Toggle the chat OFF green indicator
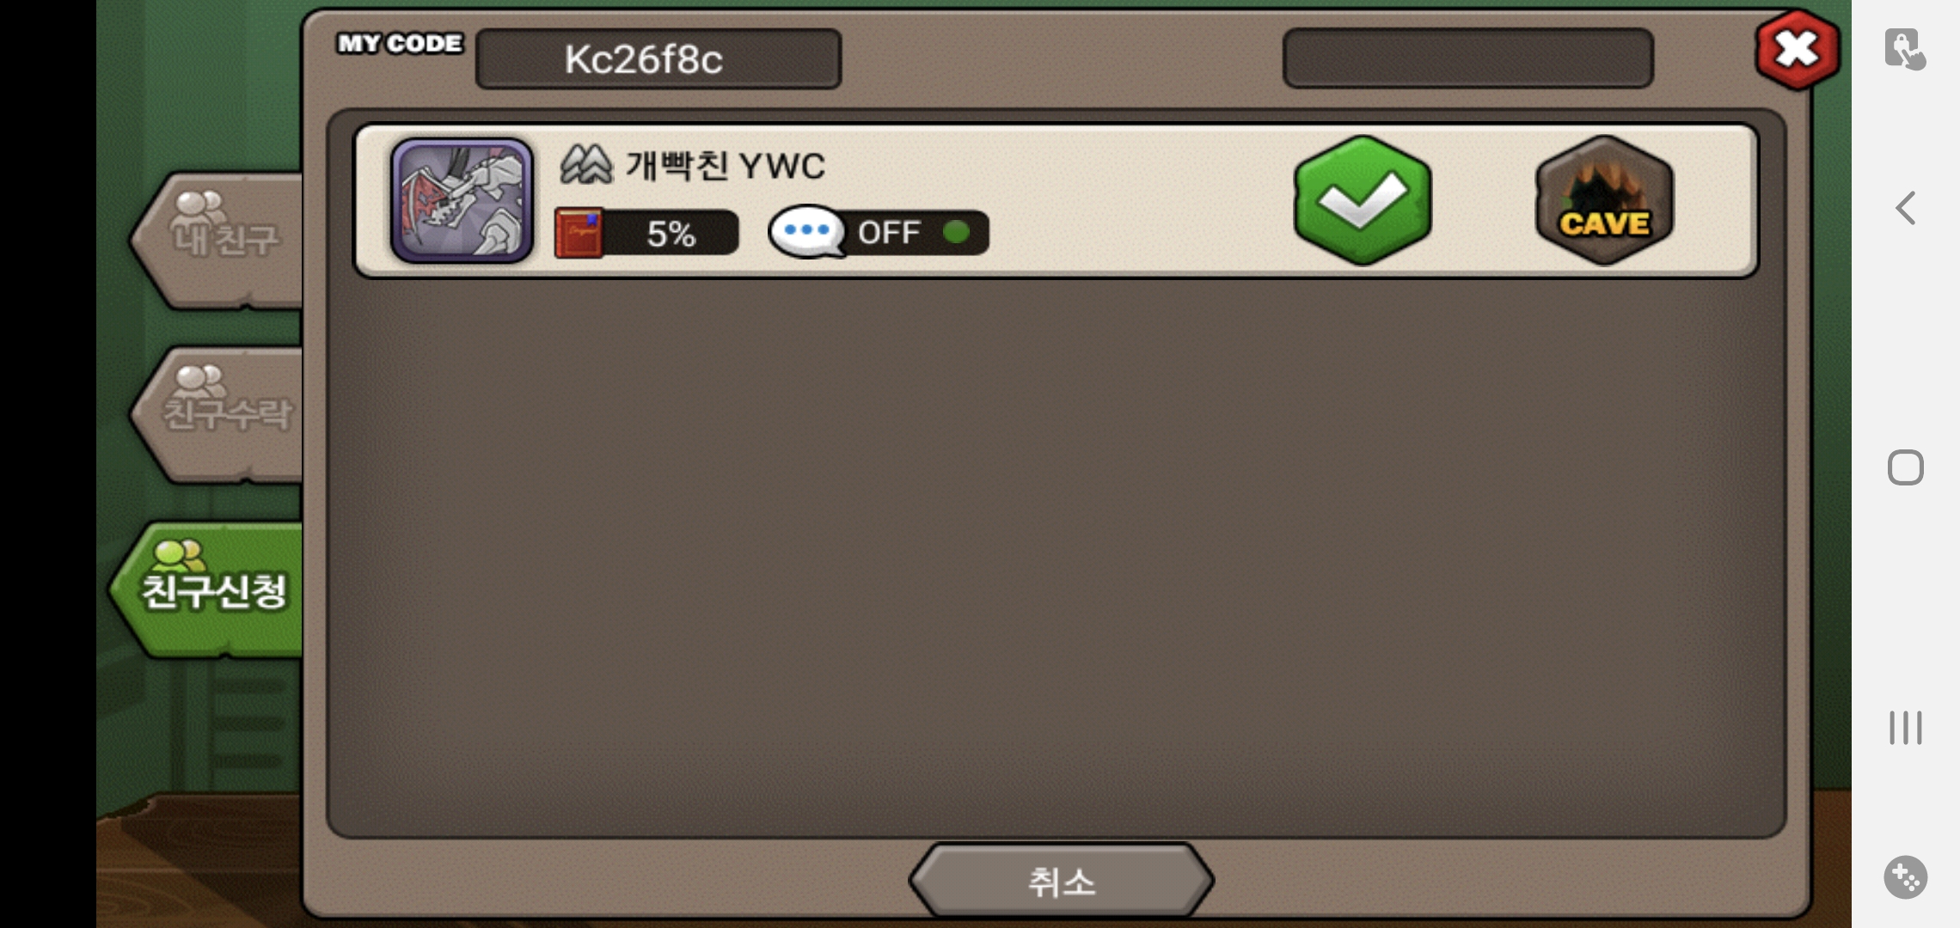This screenshot has height=928, width=1960. [x=956, y=232]
